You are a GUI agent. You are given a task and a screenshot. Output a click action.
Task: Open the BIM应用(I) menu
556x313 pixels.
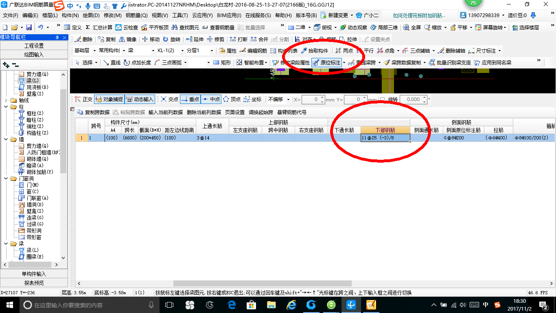click(229, 15)
